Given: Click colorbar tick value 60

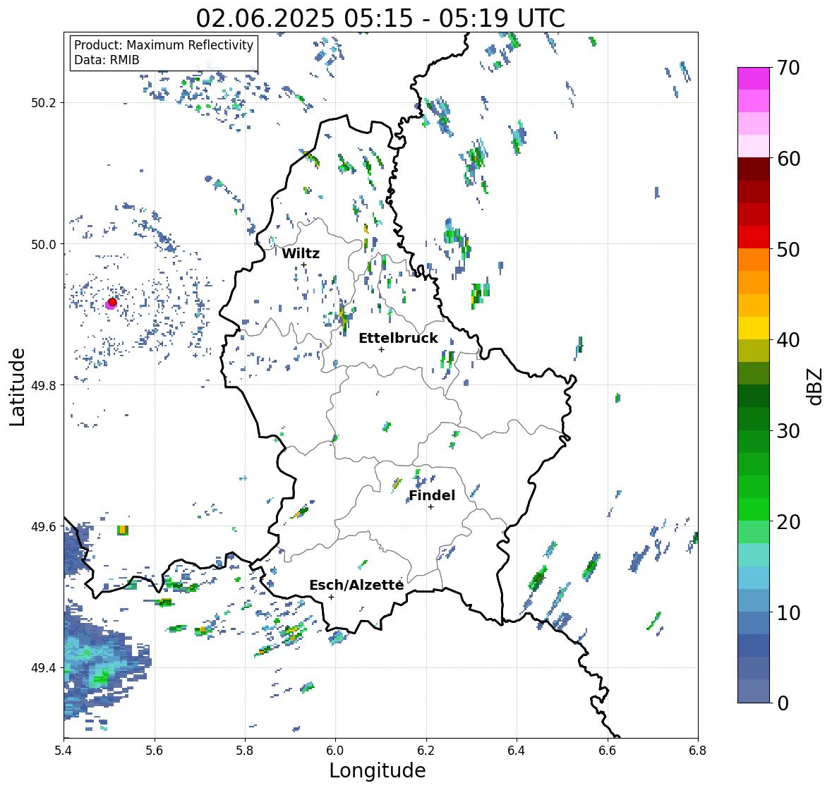Looking at the screenshot, I should pos(788,159).
